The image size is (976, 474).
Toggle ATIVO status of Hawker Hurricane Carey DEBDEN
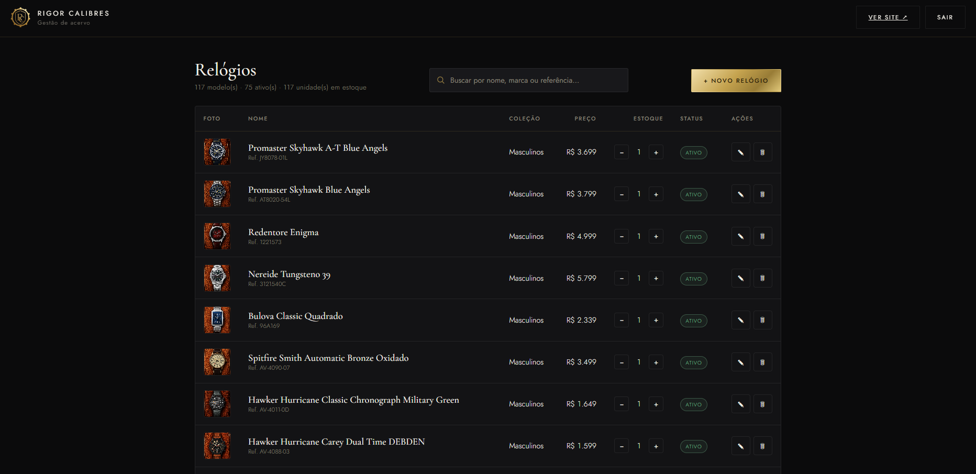[x=693, y=446]
